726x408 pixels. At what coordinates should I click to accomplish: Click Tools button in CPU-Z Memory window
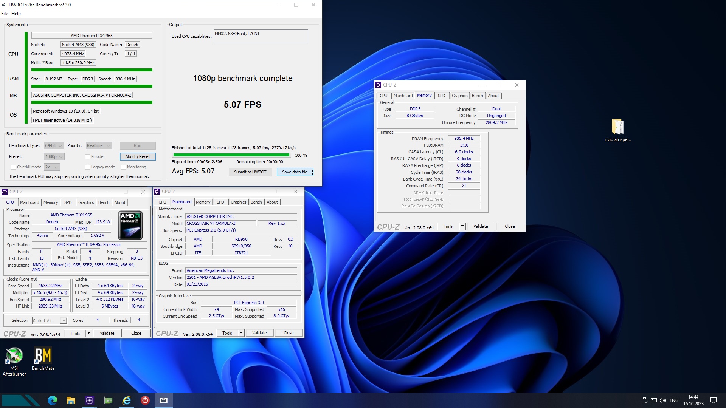[448, 226]
